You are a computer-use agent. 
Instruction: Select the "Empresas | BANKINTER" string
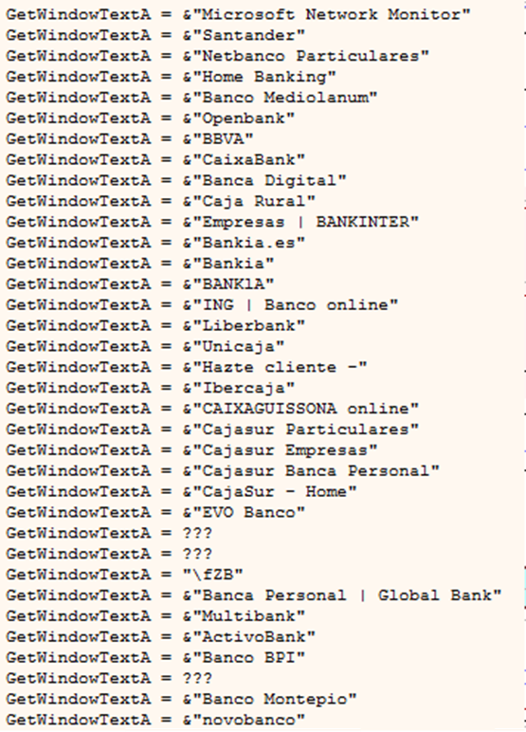click(212, 222)
